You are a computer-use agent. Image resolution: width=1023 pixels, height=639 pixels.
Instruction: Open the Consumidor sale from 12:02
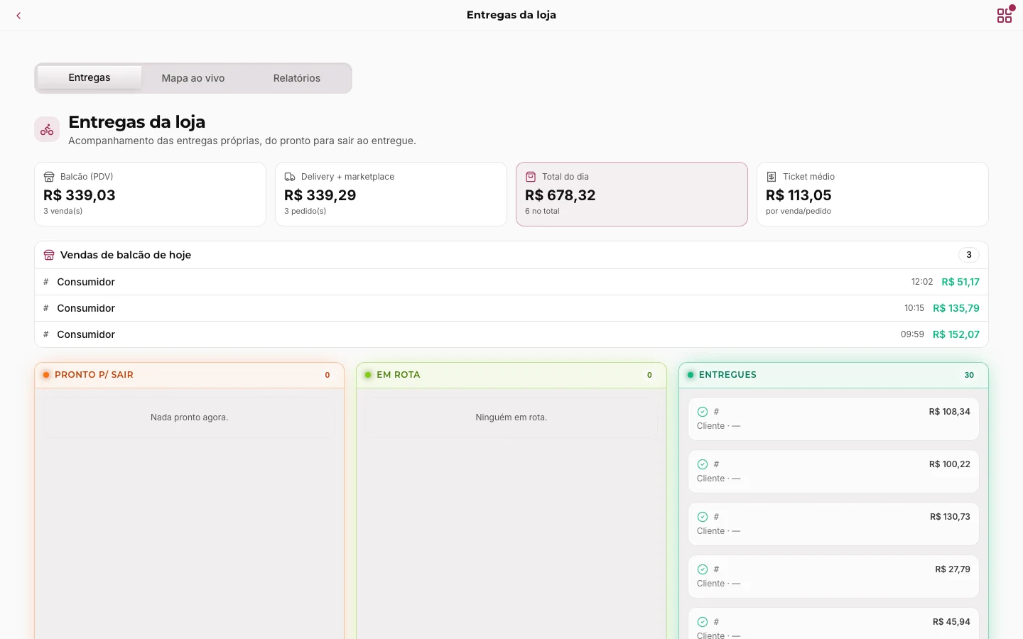511,282
